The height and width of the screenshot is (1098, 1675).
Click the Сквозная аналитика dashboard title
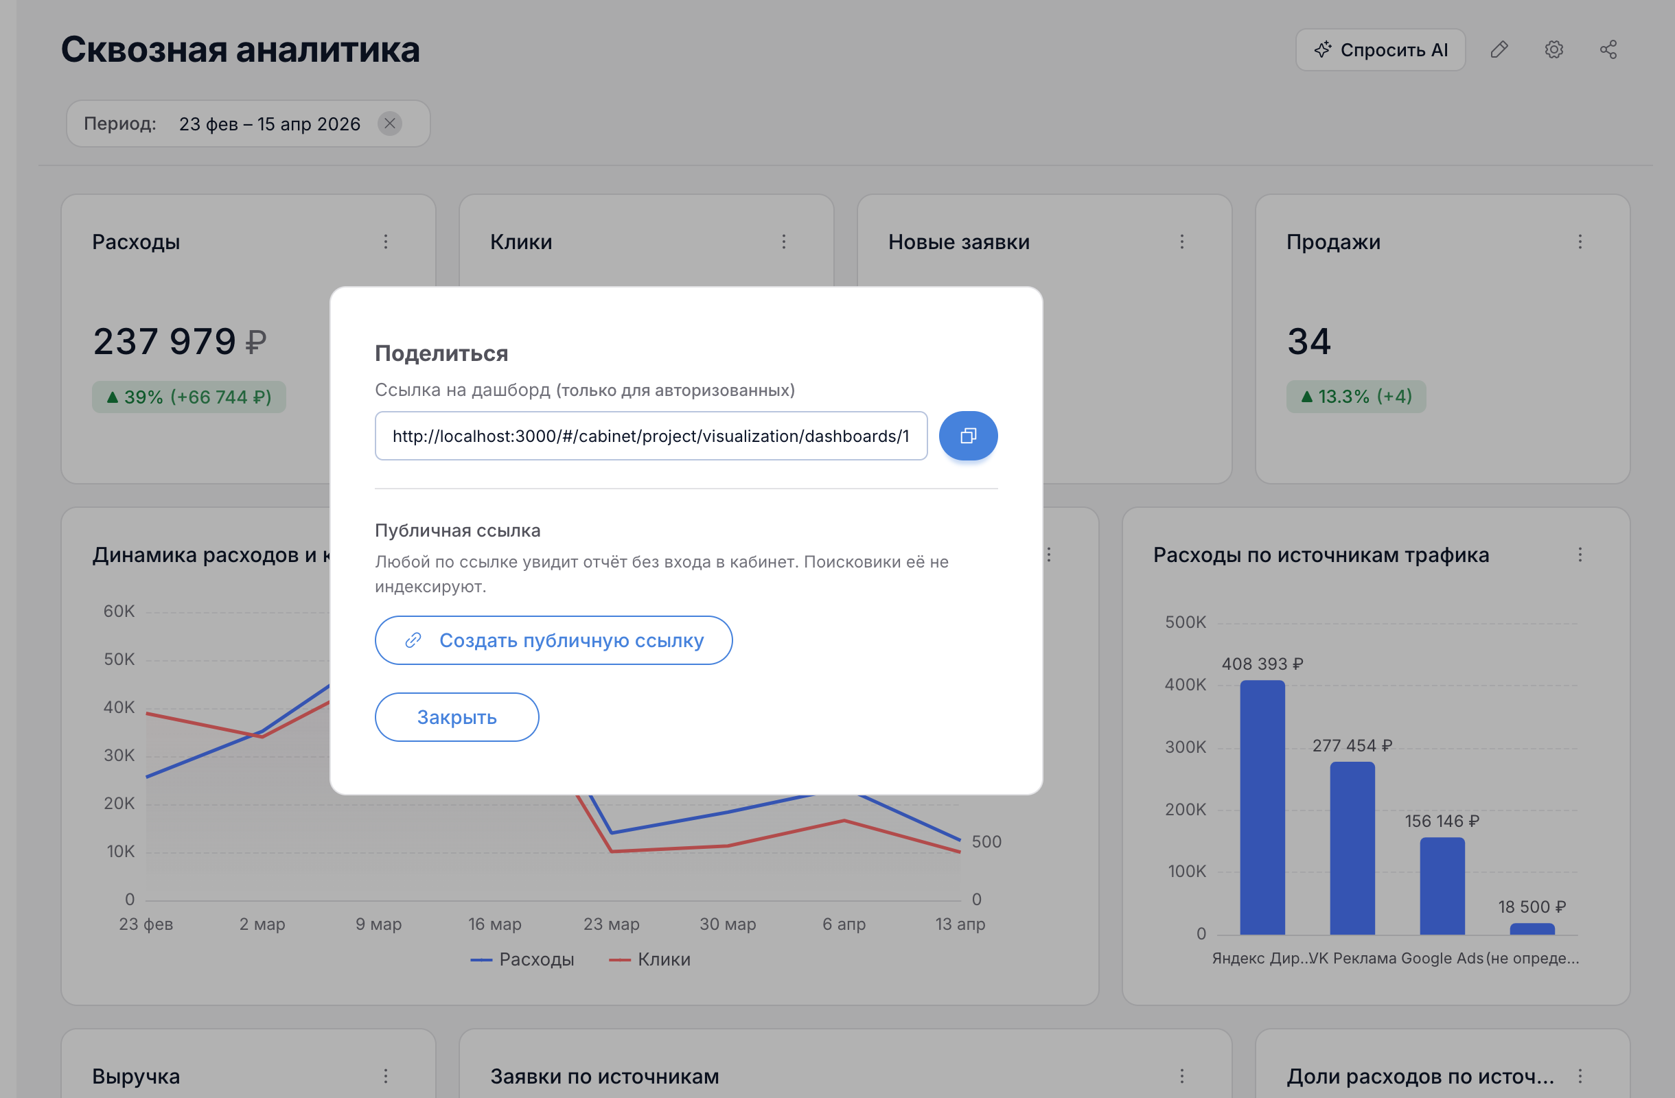pyautogui.click(x=240, y=50)
